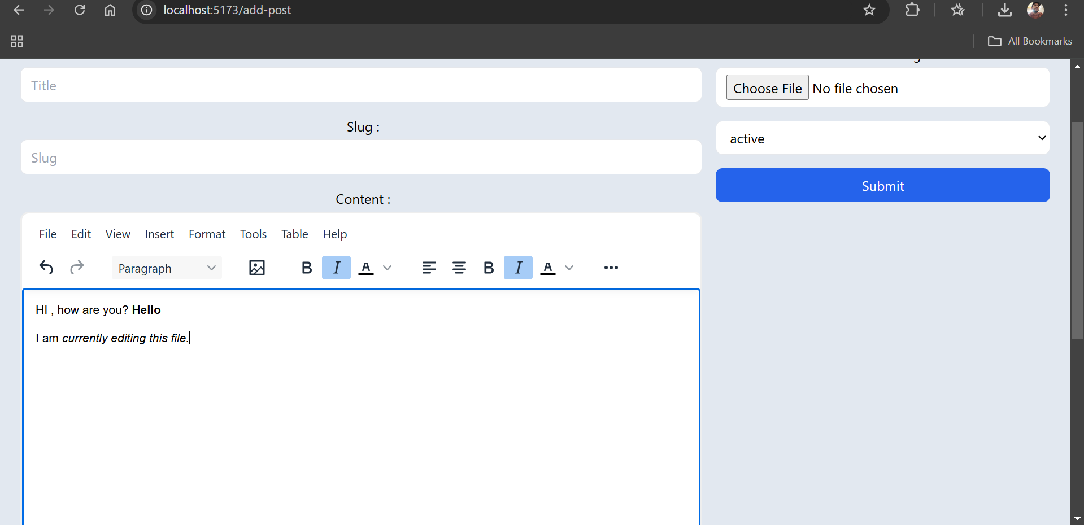Open the active status select box

882,138
